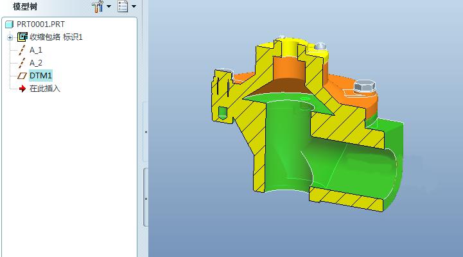Viewport: 463px width, 257px height.
Task: Select the PRT0001.PRT root label
Action: 40,24
